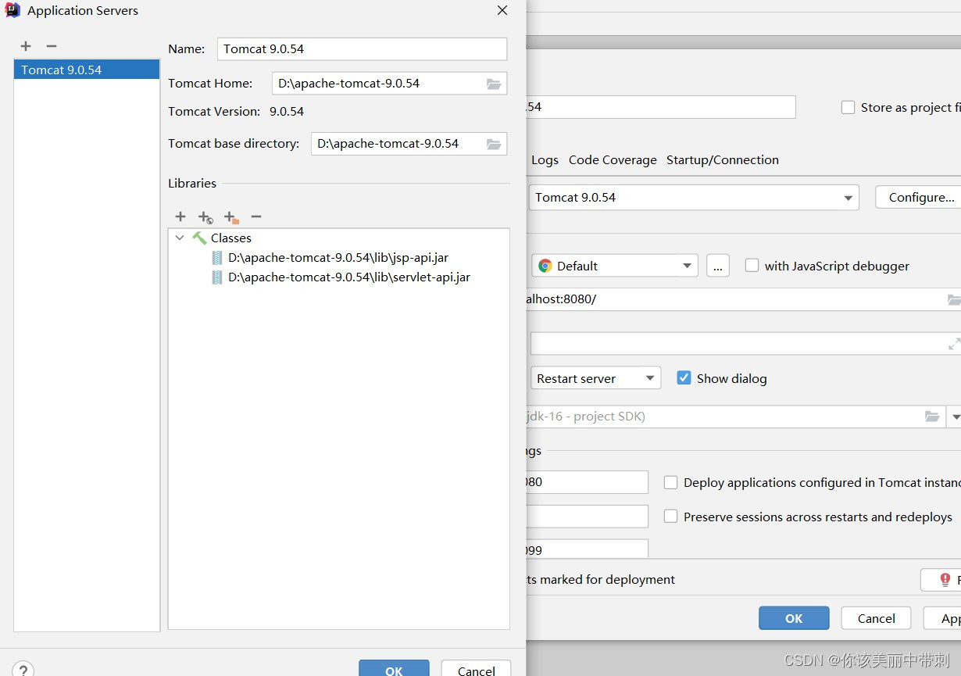Click the add library from URL icon

point(205,217)
